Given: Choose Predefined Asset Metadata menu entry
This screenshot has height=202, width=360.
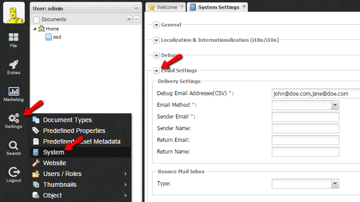Looking at the screenshot, I should pos(81,141).
